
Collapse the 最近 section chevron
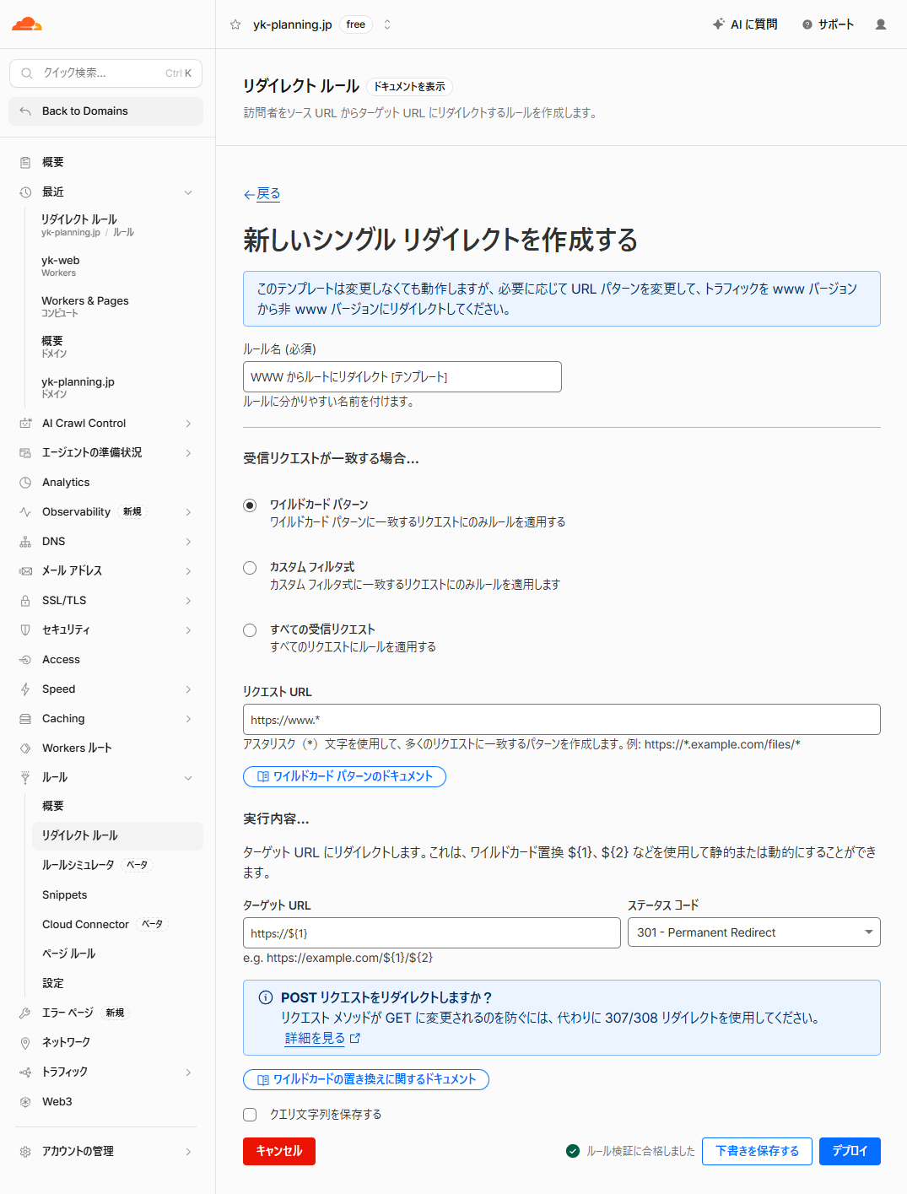coord(188,192)
